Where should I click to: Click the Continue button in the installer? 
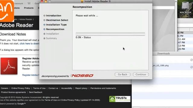141,74
